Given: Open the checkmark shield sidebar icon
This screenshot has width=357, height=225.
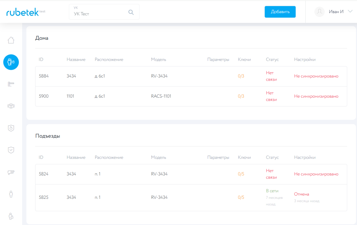Looking at the screenshot, I should point(11,150).
